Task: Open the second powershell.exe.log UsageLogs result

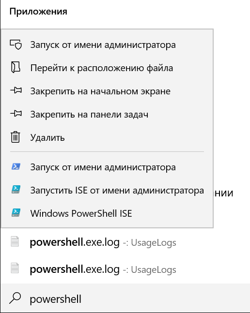Action: [125, 269]
